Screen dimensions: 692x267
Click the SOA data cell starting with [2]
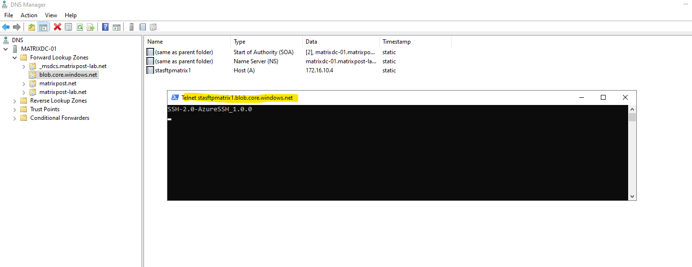pos(340,52)
